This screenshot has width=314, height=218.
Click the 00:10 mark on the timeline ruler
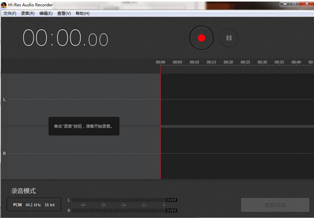pyautogui.click(x=194, y=62)
